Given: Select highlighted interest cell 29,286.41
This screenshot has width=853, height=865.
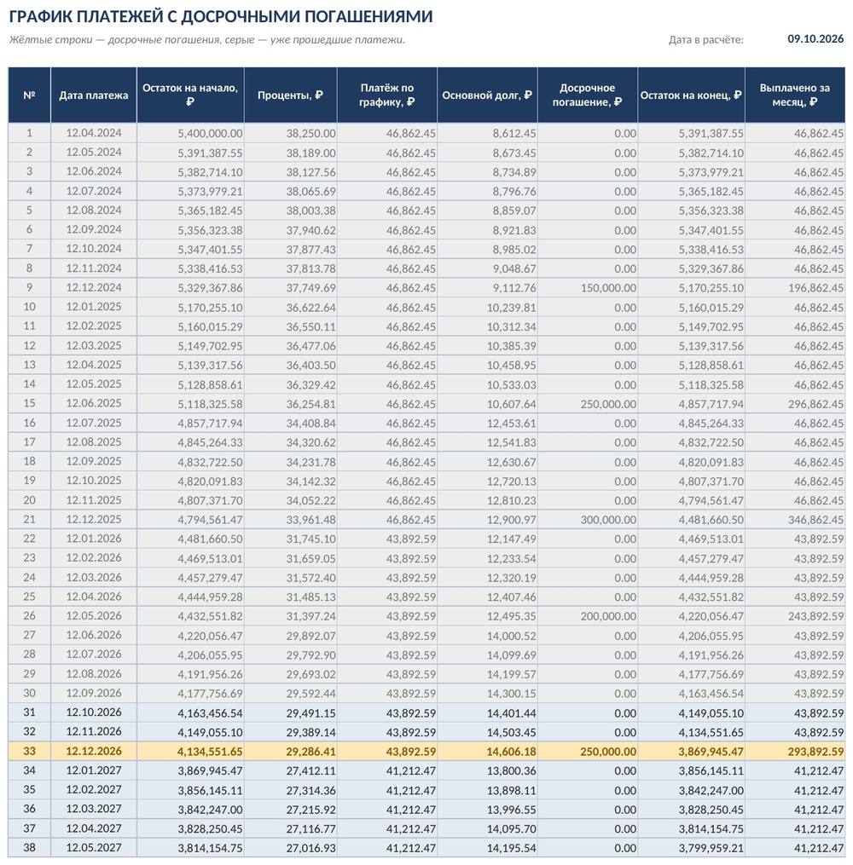Looking at the screenshot, I should point(290,751).
